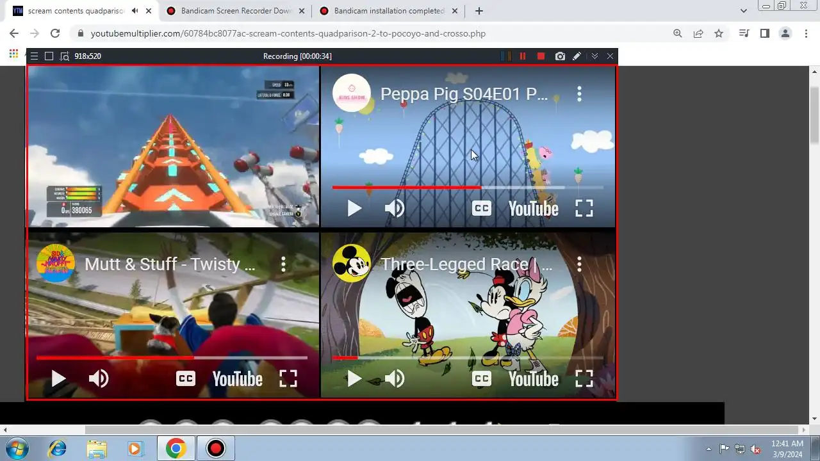
Task: Seek on Mutt & Stuff progress bar
Action: click(172, 358)
